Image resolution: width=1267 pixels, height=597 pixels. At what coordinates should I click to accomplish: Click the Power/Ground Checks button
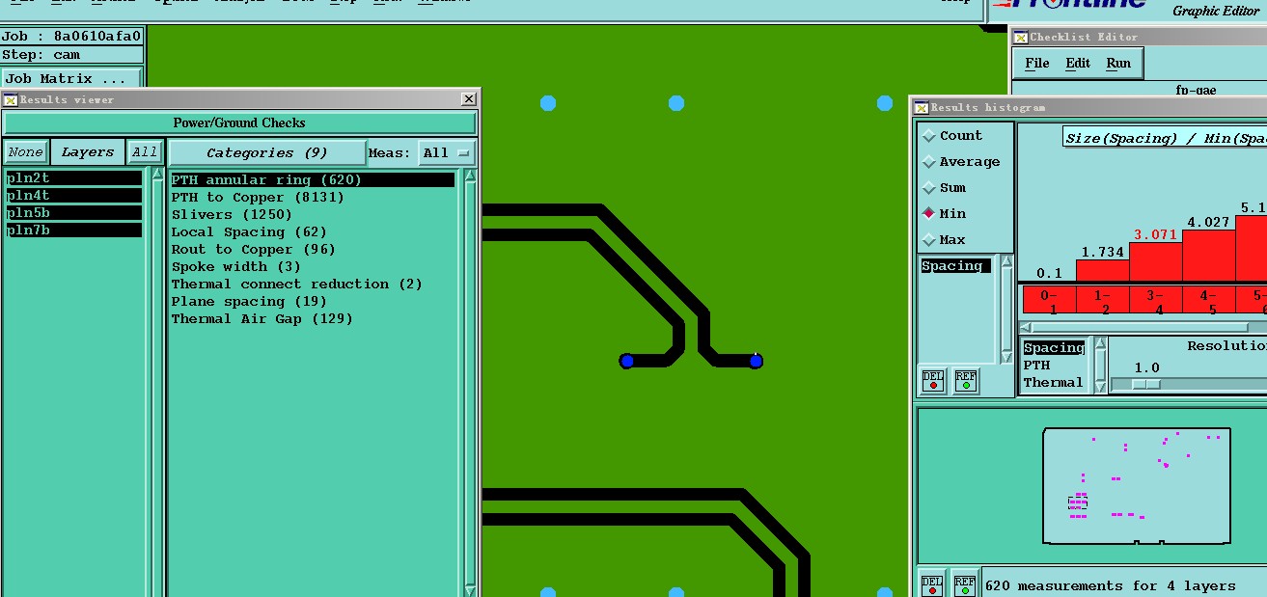click(239, 123)
